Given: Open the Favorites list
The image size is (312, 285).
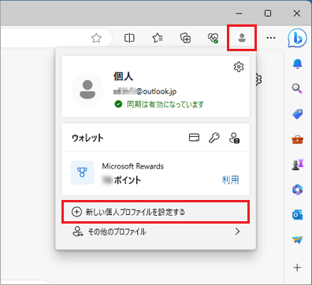Looking at the screenshot, I should pyautogui.click(x=158, y=39).
